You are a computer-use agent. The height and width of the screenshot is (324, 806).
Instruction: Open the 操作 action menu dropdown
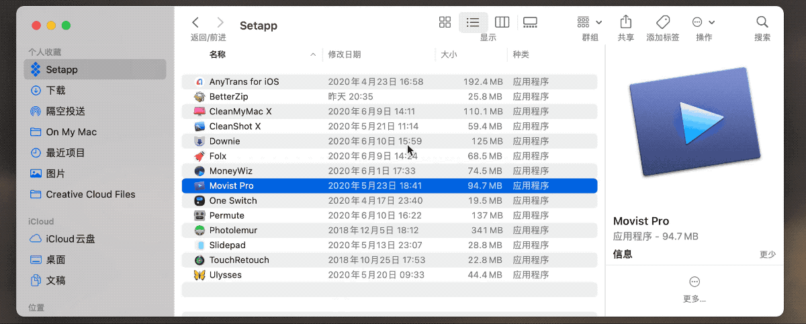[704, 22]
